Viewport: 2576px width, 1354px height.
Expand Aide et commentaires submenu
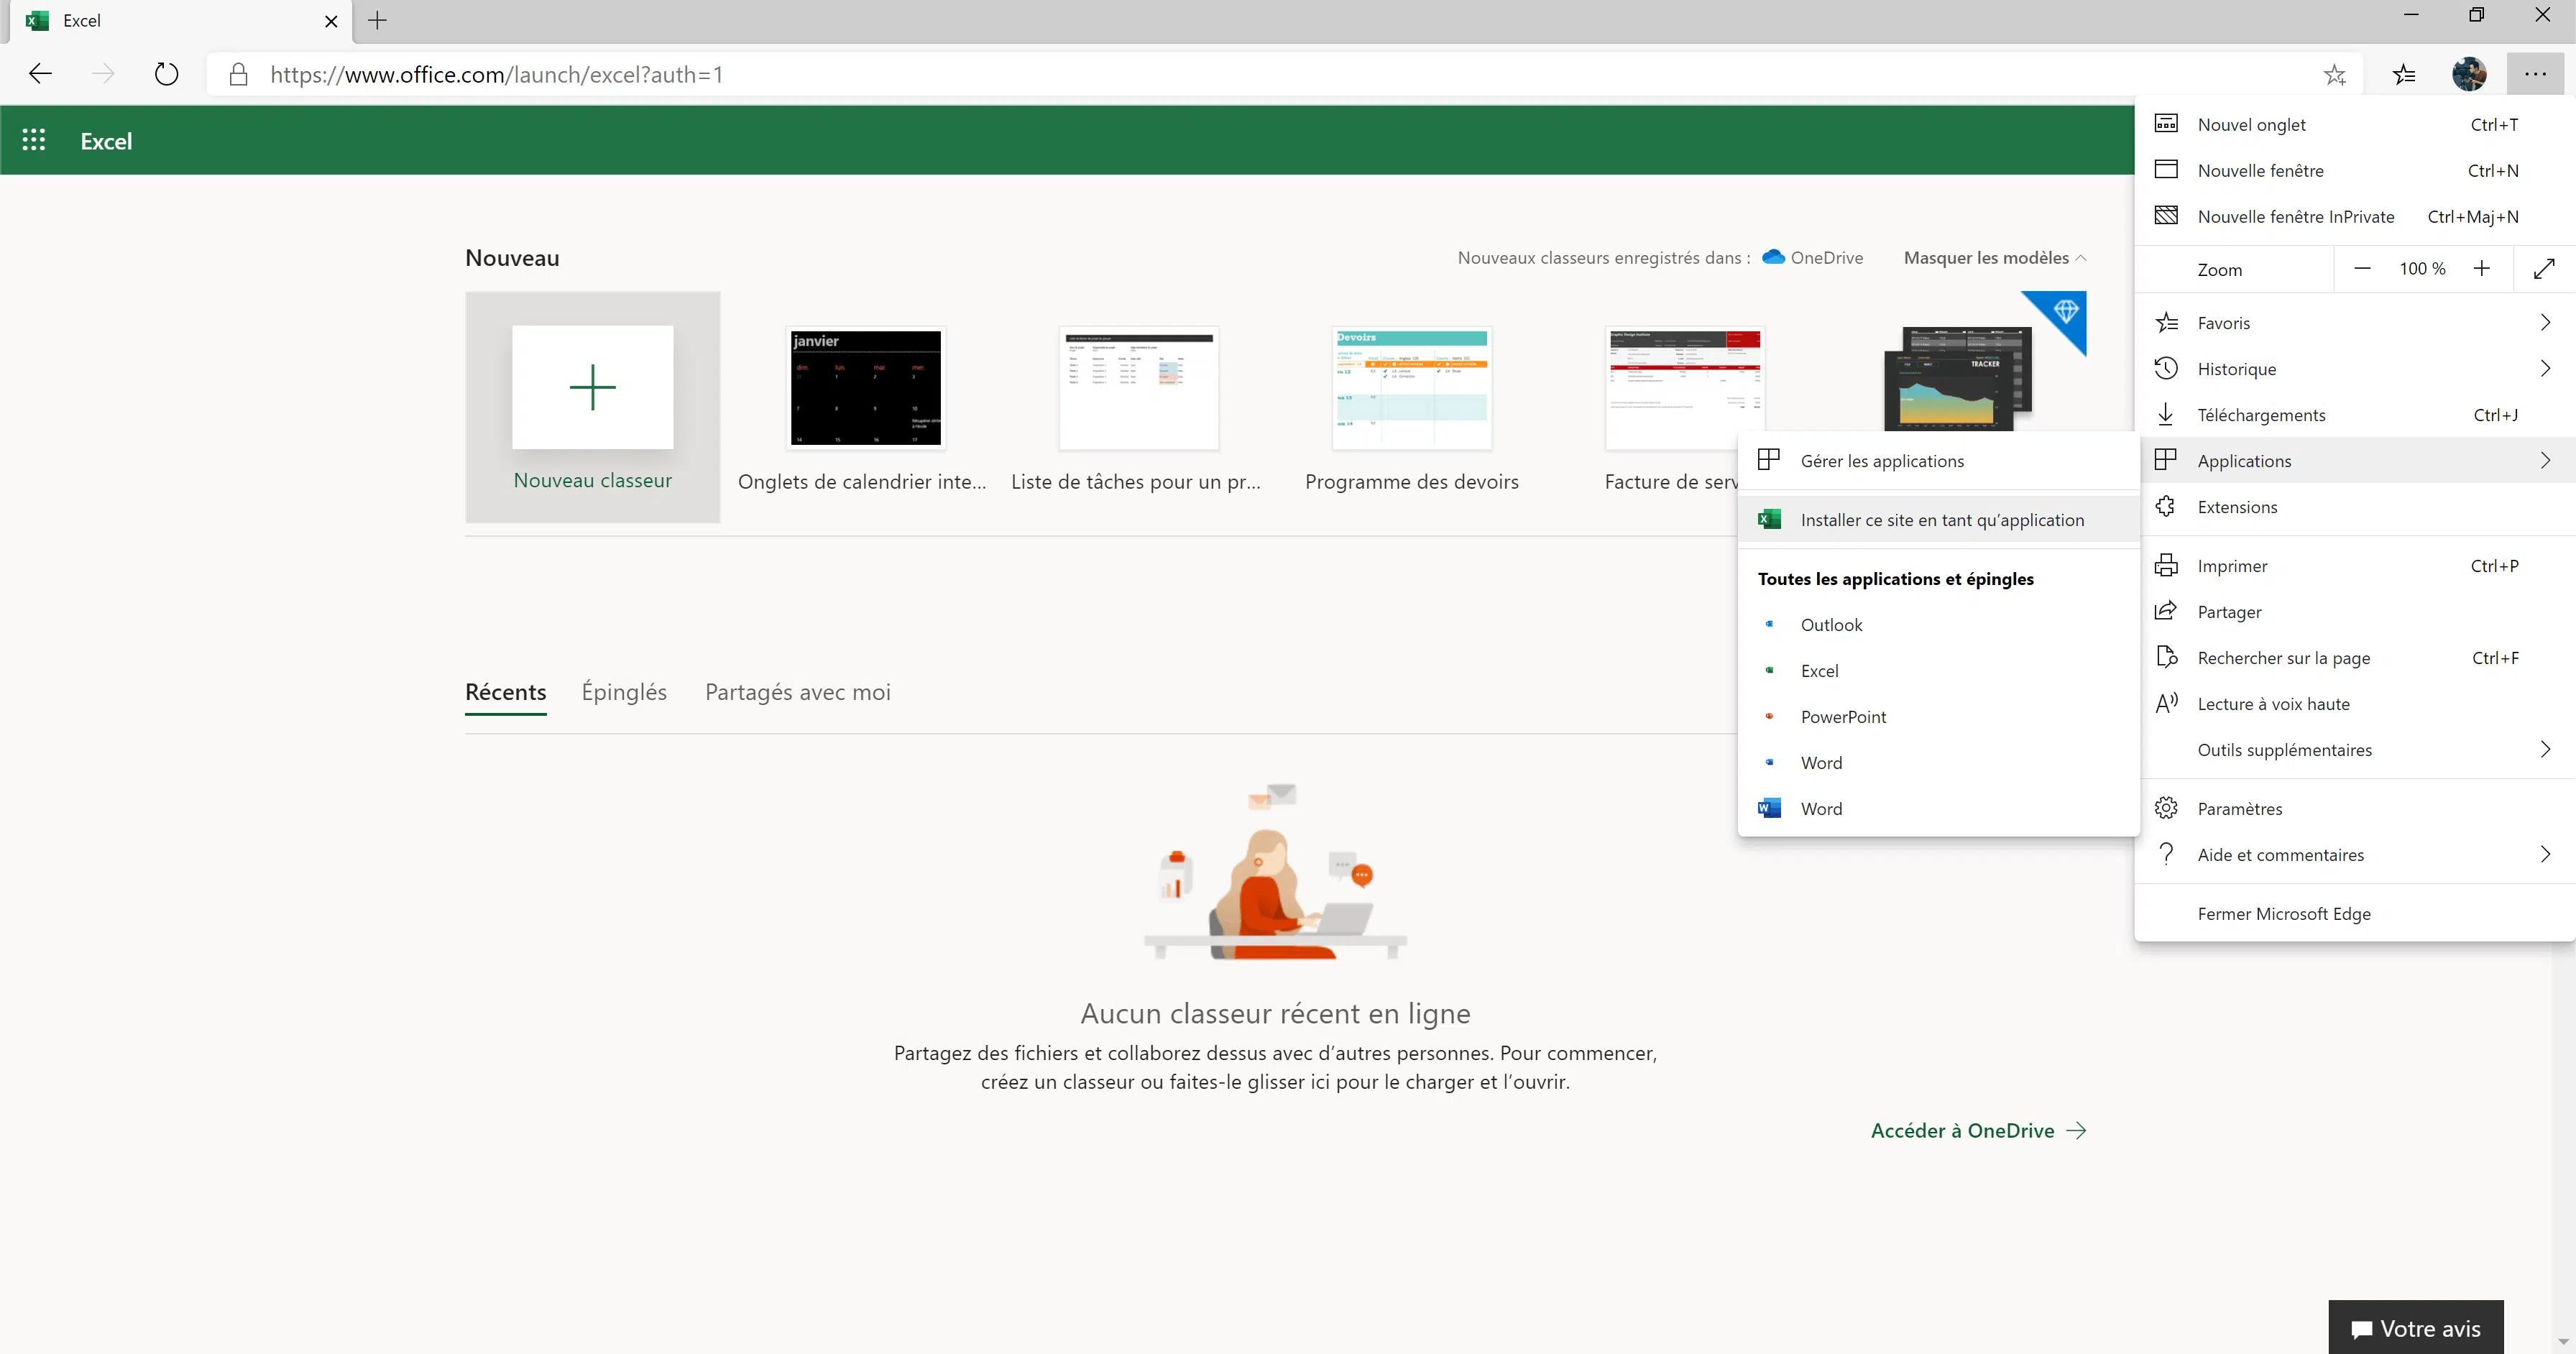coord(2355,854)
